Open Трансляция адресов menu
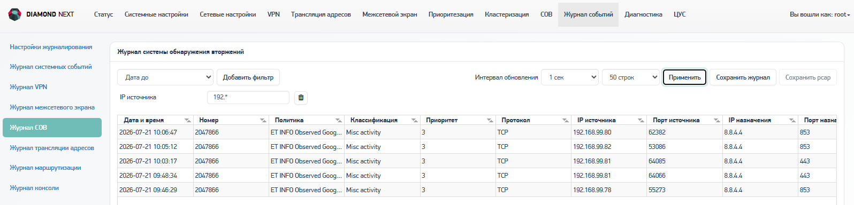The width and height of the screenshot is (854, 205). click(x=321, y=14)
